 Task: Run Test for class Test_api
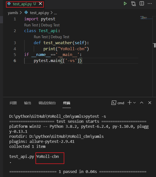pyautogui.click(x=31, y=25)
